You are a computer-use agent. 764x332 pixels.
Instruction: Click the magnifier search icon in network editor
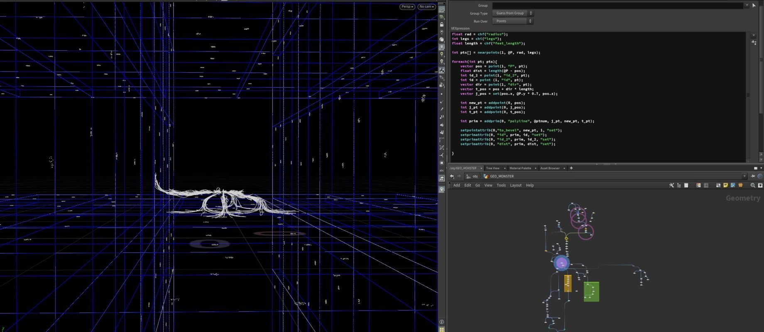point(753,185)
